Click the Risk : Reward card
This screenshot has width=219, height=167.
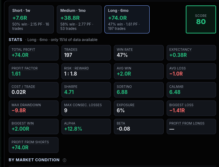point(86,71)
